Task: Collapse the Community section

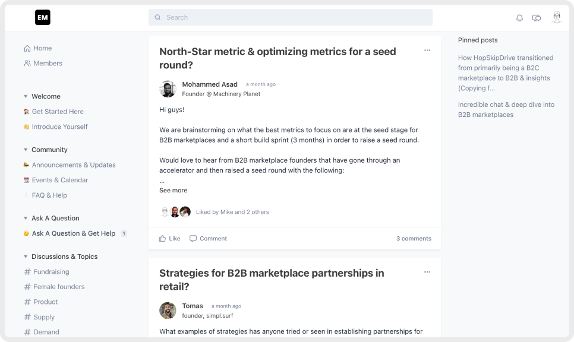Action: (x=26, y=150)
